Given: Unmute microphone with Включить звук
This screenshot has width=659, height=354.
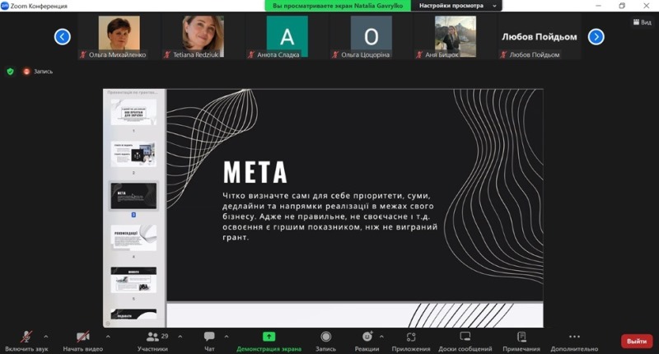Looking at the screenshot, I should point(26,342).
